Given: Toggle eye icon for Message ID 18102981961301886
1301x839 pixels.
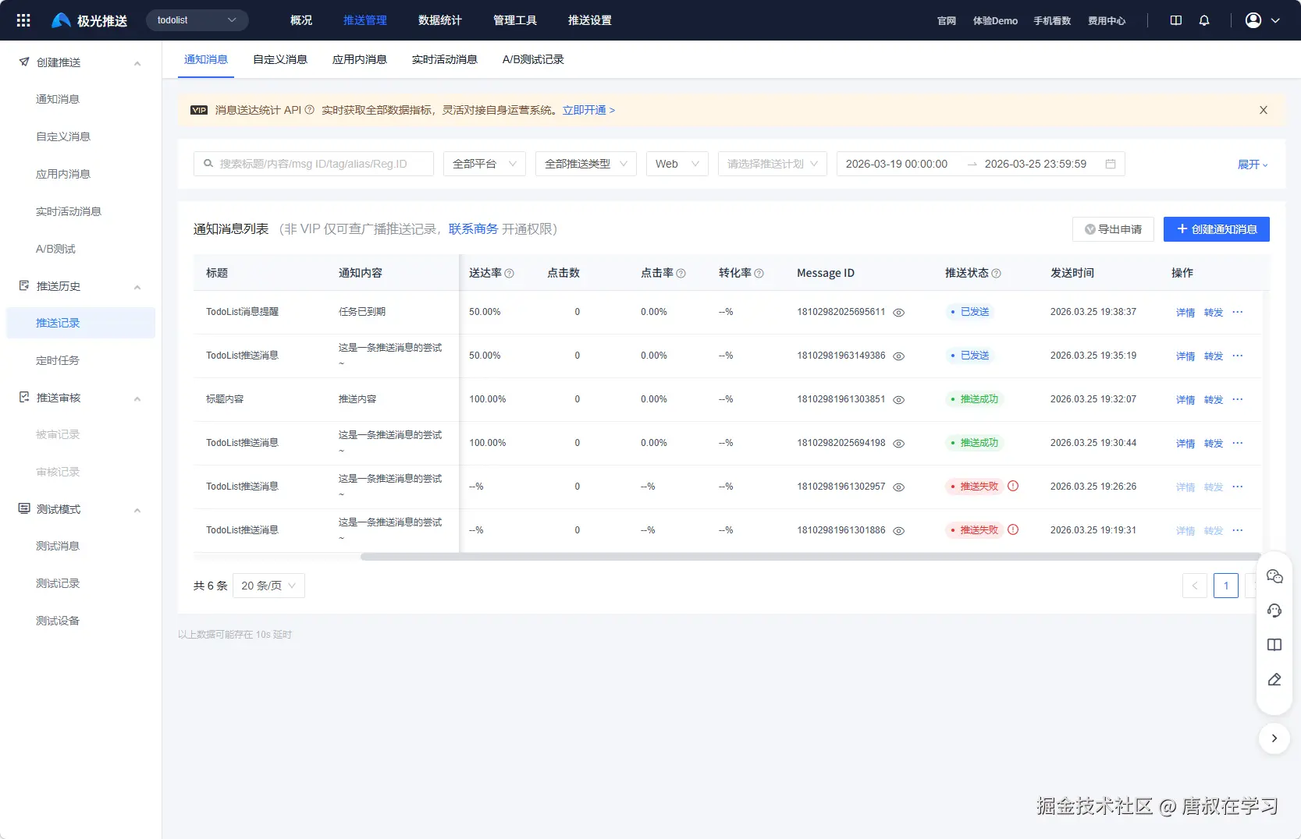Looking at the screenshot, I should [x=899, y=531].
